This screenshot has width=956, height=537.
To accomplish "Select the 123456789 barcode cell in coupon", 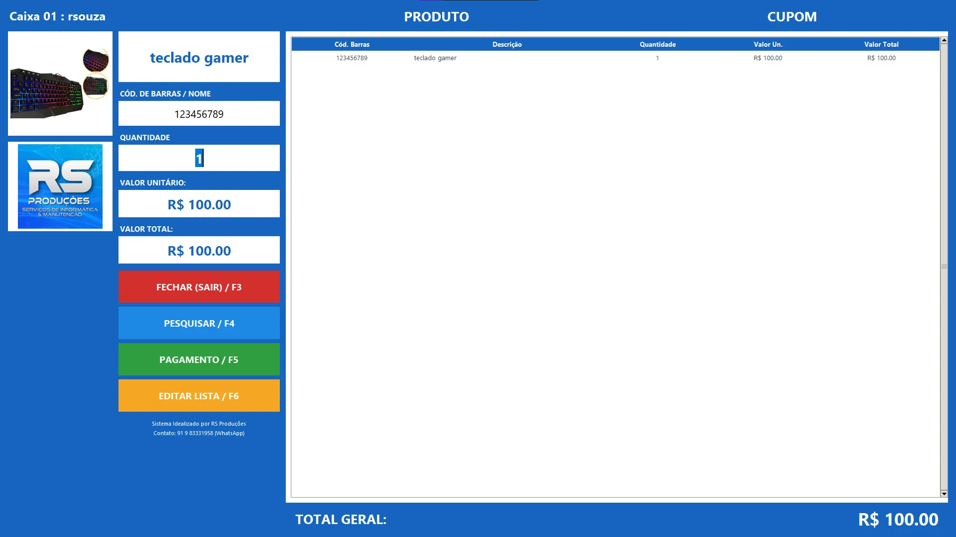I will (352, 58).
